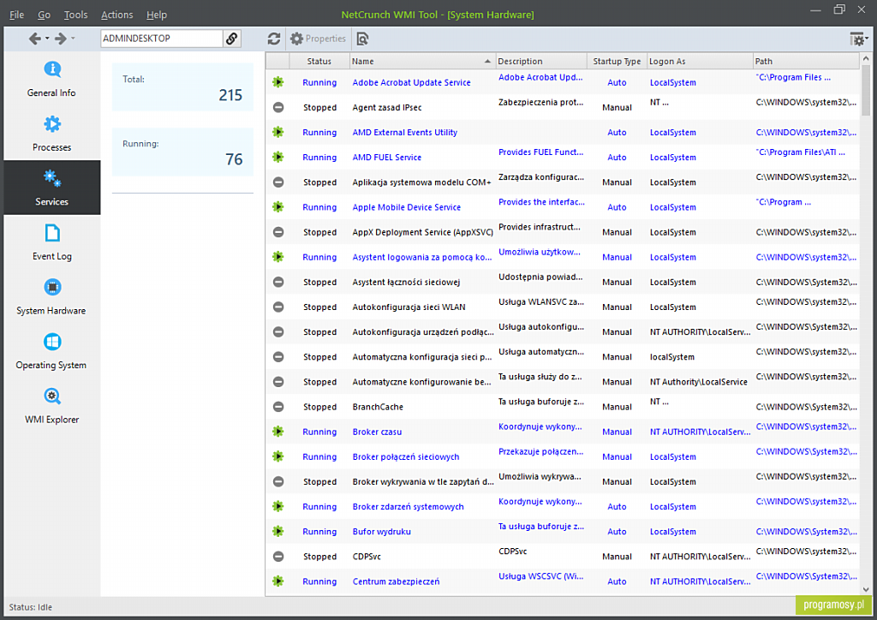Click the refresh toolbar icon
This screenshot has height=620, width=877.
pos(273,39)
